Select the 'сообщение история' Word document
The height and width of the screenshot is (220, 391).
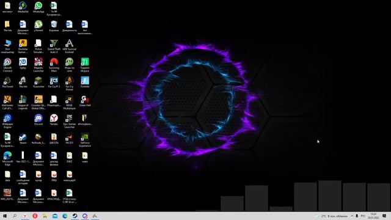23,177
